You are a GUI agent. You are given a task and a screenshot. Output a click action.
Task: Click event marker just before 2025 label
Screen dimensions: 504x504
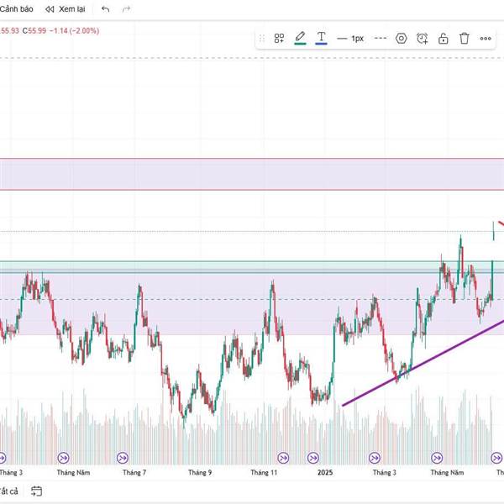coord(313,458)
